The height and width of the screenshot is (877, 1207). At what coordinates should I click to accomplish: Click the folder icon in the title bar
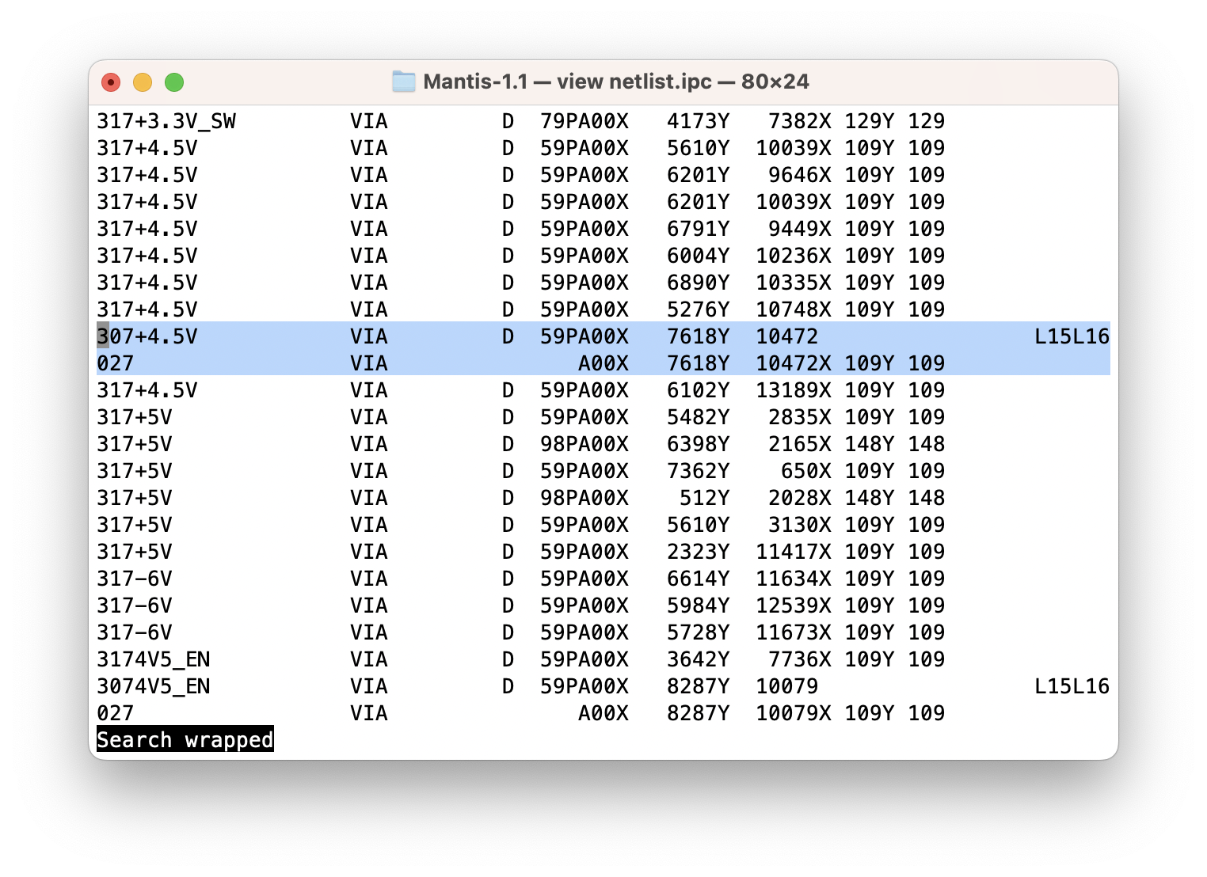coord(403,81)
